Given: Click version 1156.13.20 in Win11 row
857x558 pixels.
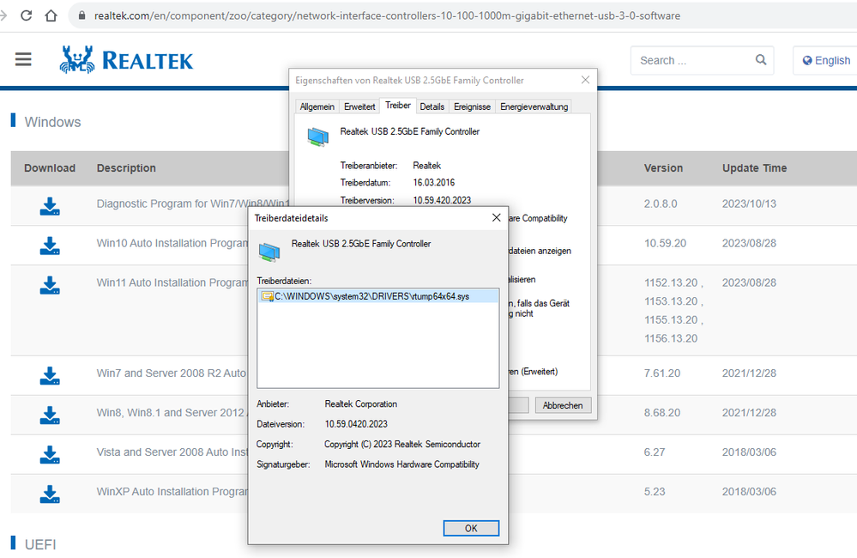Looking at the screenshot, I should [671, 338].
